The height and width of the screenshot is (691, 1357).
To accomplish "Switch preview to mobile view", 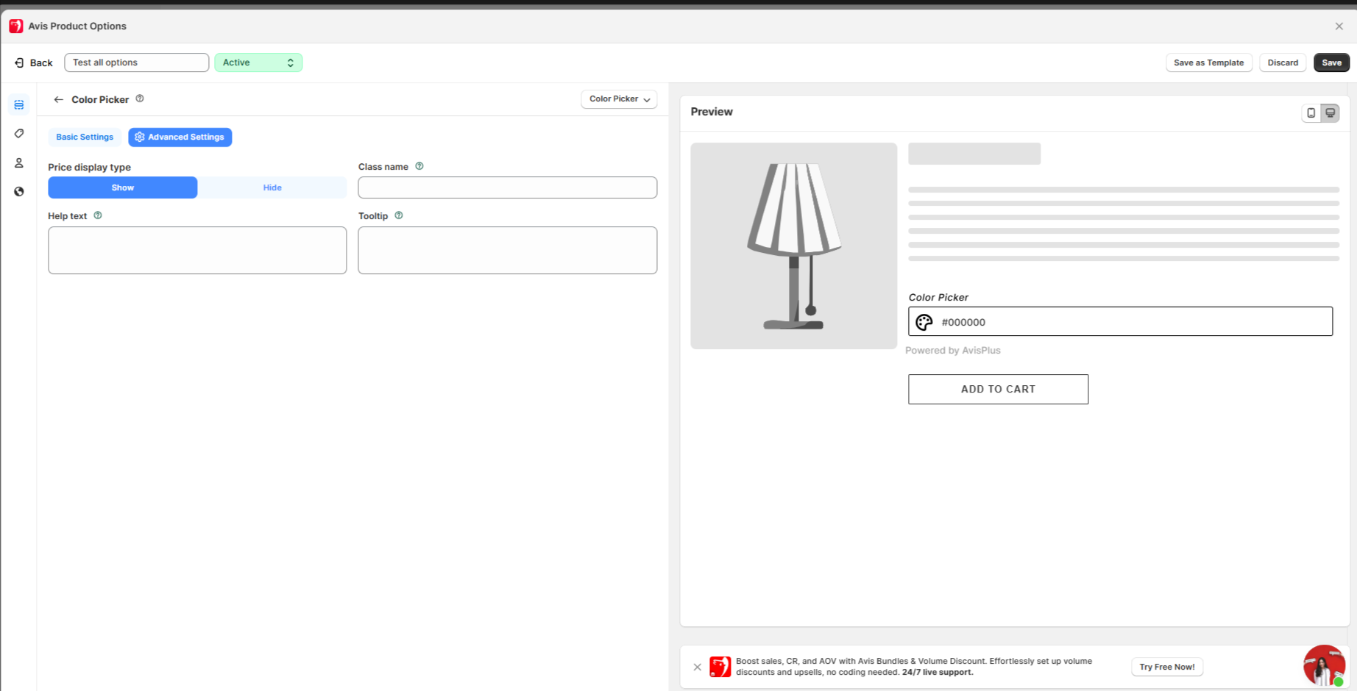I will (1311, 113).
